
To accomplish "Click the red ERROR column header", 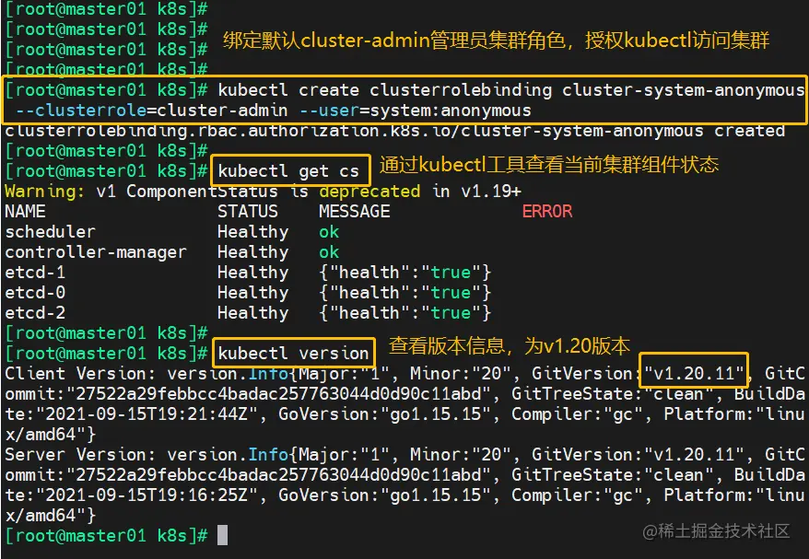I will click(546, 211).
